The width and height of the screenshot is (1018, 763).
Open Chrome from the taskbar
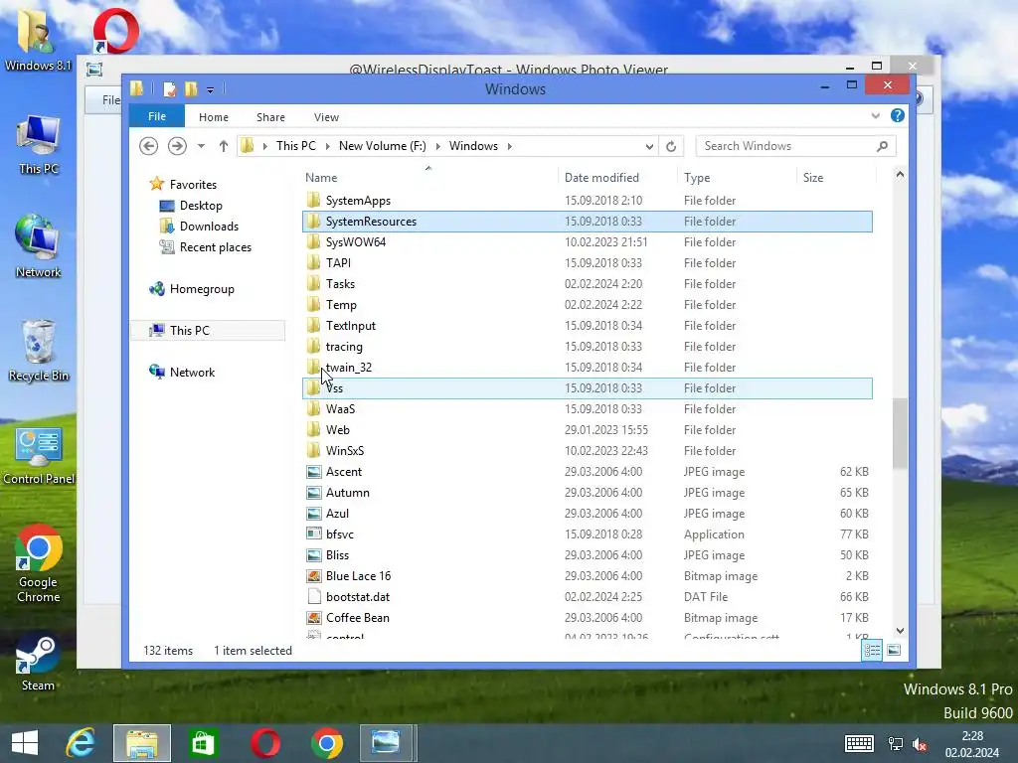(x=326, y=743)
